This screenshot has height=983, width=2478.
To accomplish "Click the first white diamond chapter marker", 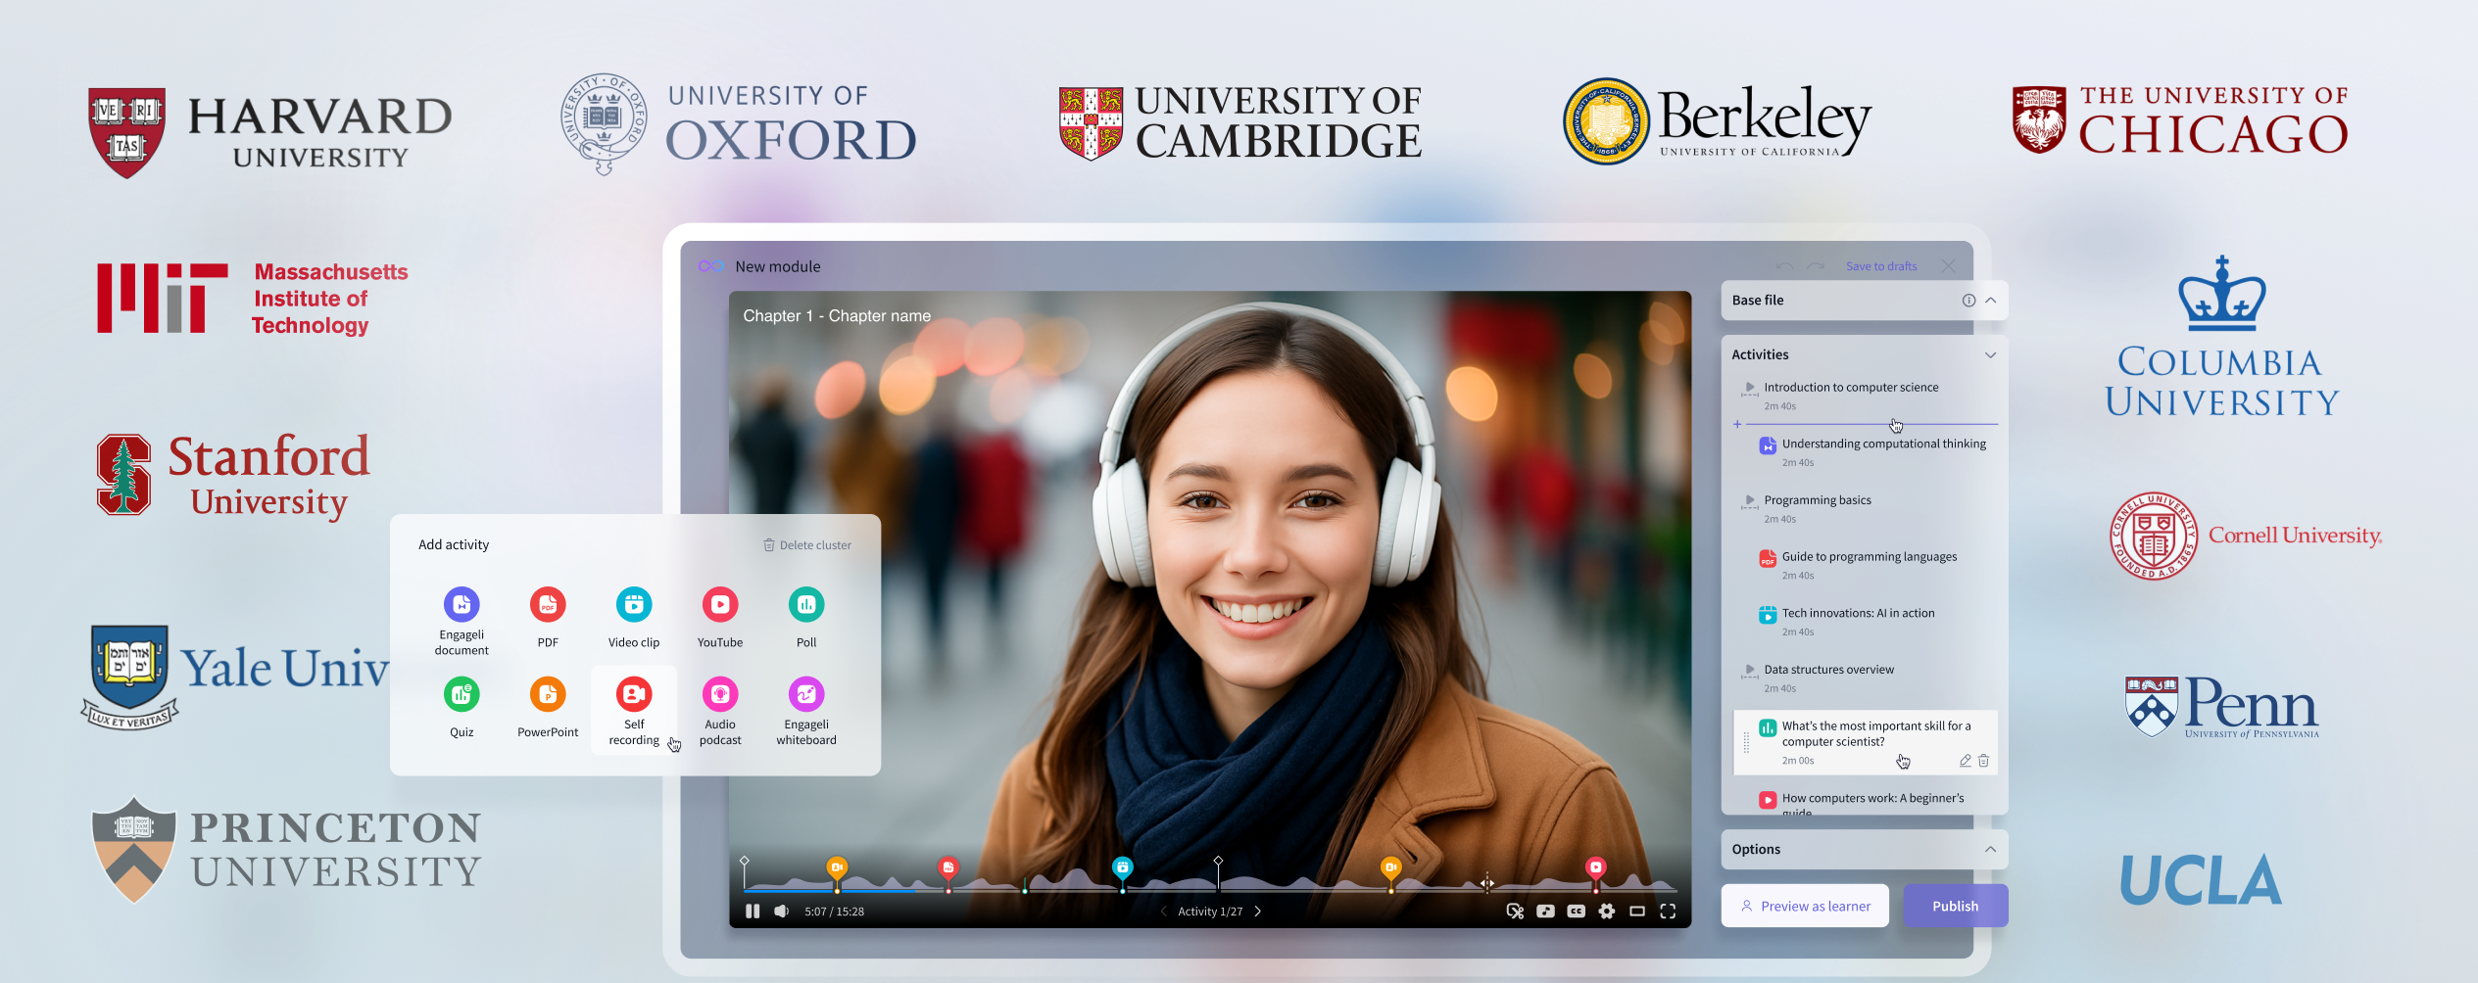I will [745, 861].
